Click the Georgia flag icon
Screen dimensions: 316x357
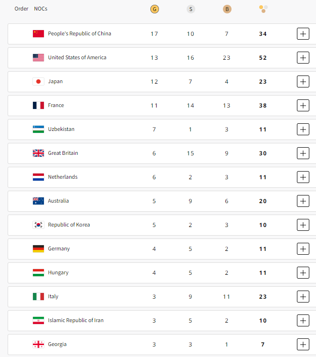tap(38, 345)
